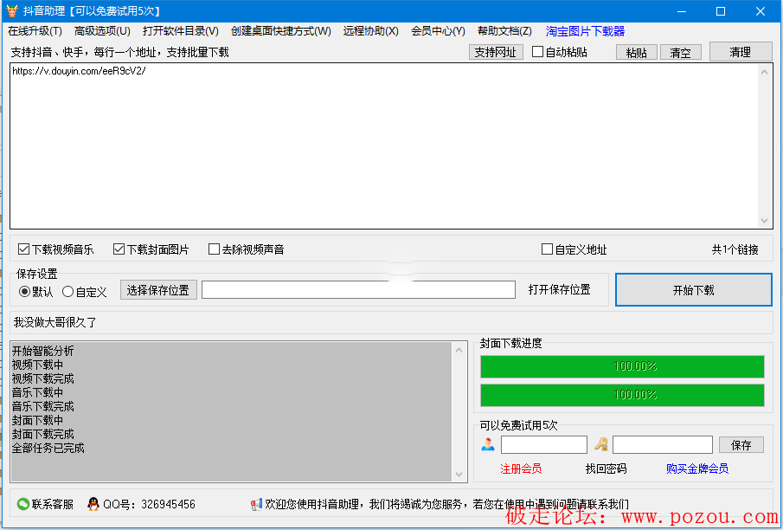
Task: Click log panel scrollbar down arrow
Action: click(x=459, y=475)
